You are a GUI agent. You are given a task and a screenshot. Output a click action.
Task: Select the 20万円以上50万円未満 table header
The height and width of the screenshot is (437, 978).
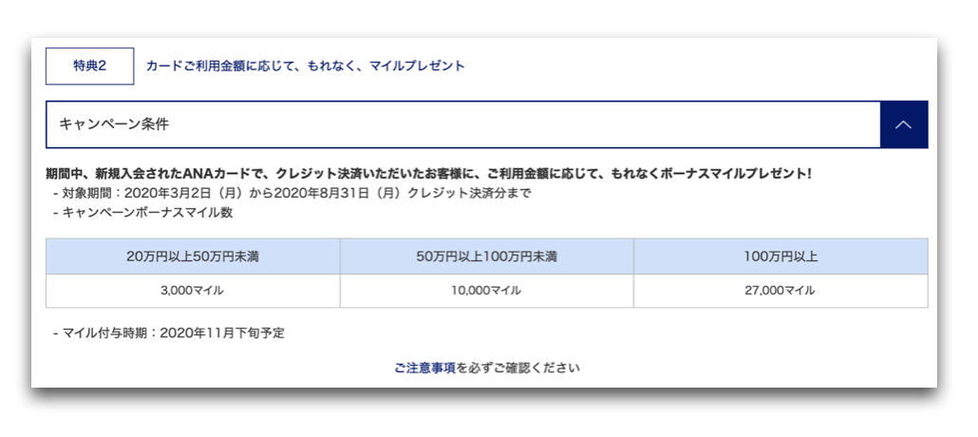tap(193, 256)
